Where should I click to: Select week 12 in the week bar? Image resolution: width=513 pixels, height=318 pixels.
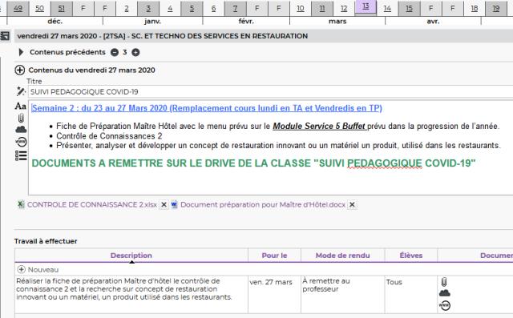[x=344, y=8]
